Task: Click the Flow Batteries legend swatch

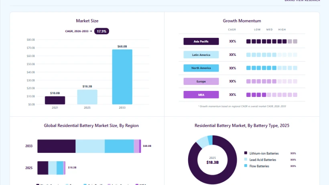Action: 246,166
